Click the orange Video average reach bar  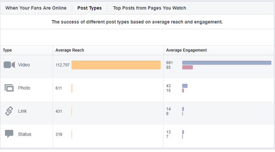pyautogui.click(x=116, y=65)
